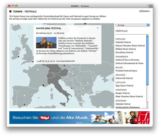Choose Bergen Festival
This screenshot has height=136, width=160.
coord(122,93)
